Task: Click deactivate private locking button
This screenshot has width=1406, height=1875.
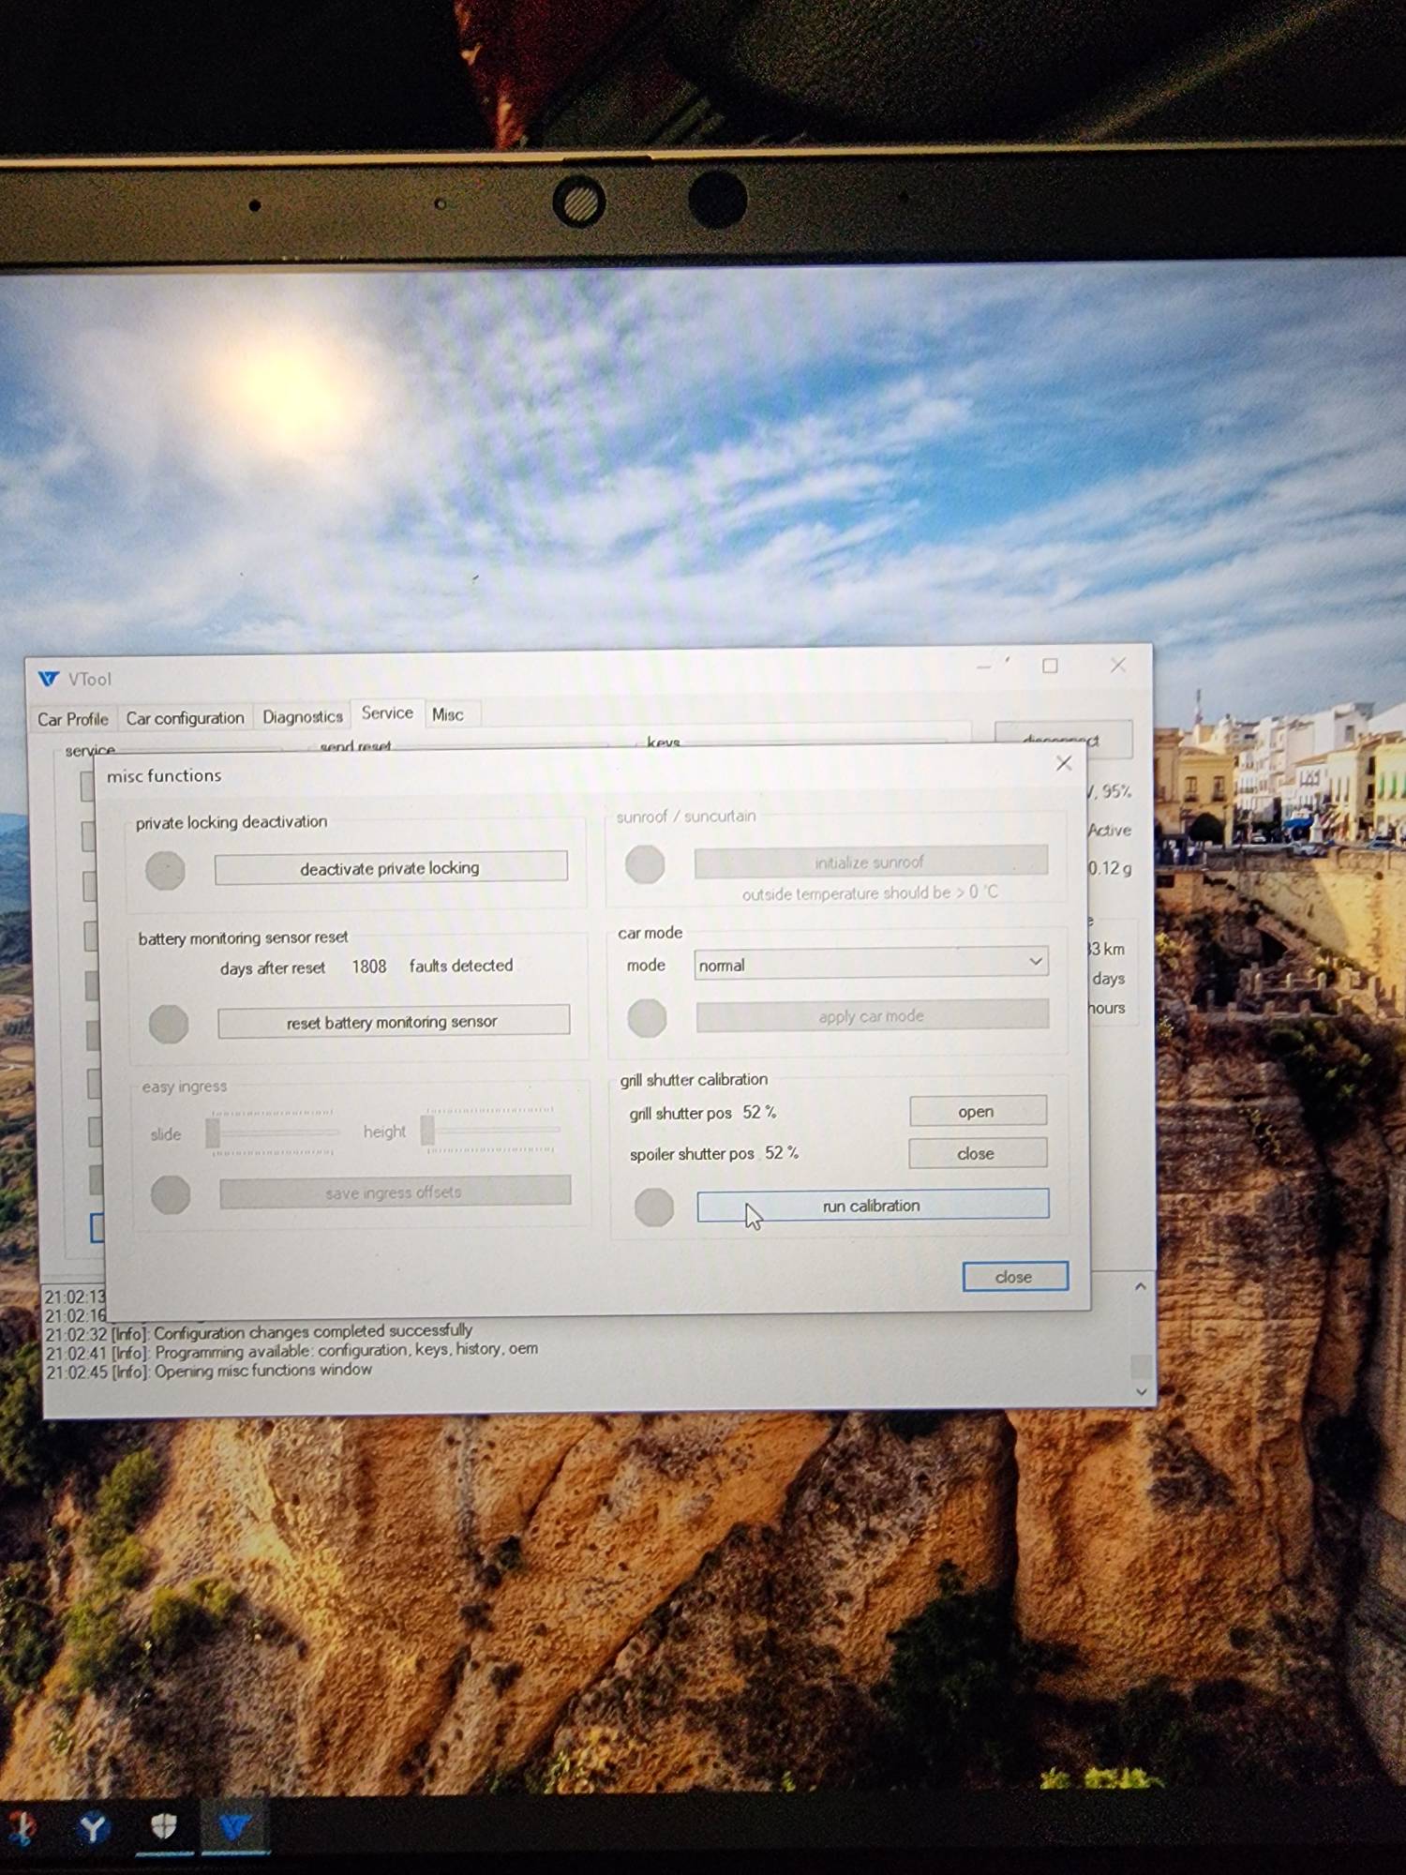Action: pyautogui.click(x=390, y=868)
